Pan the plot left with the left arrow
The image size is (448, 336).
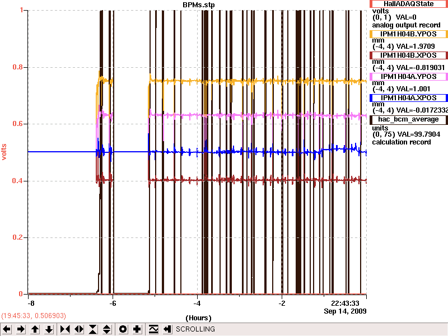click(7, 329)
